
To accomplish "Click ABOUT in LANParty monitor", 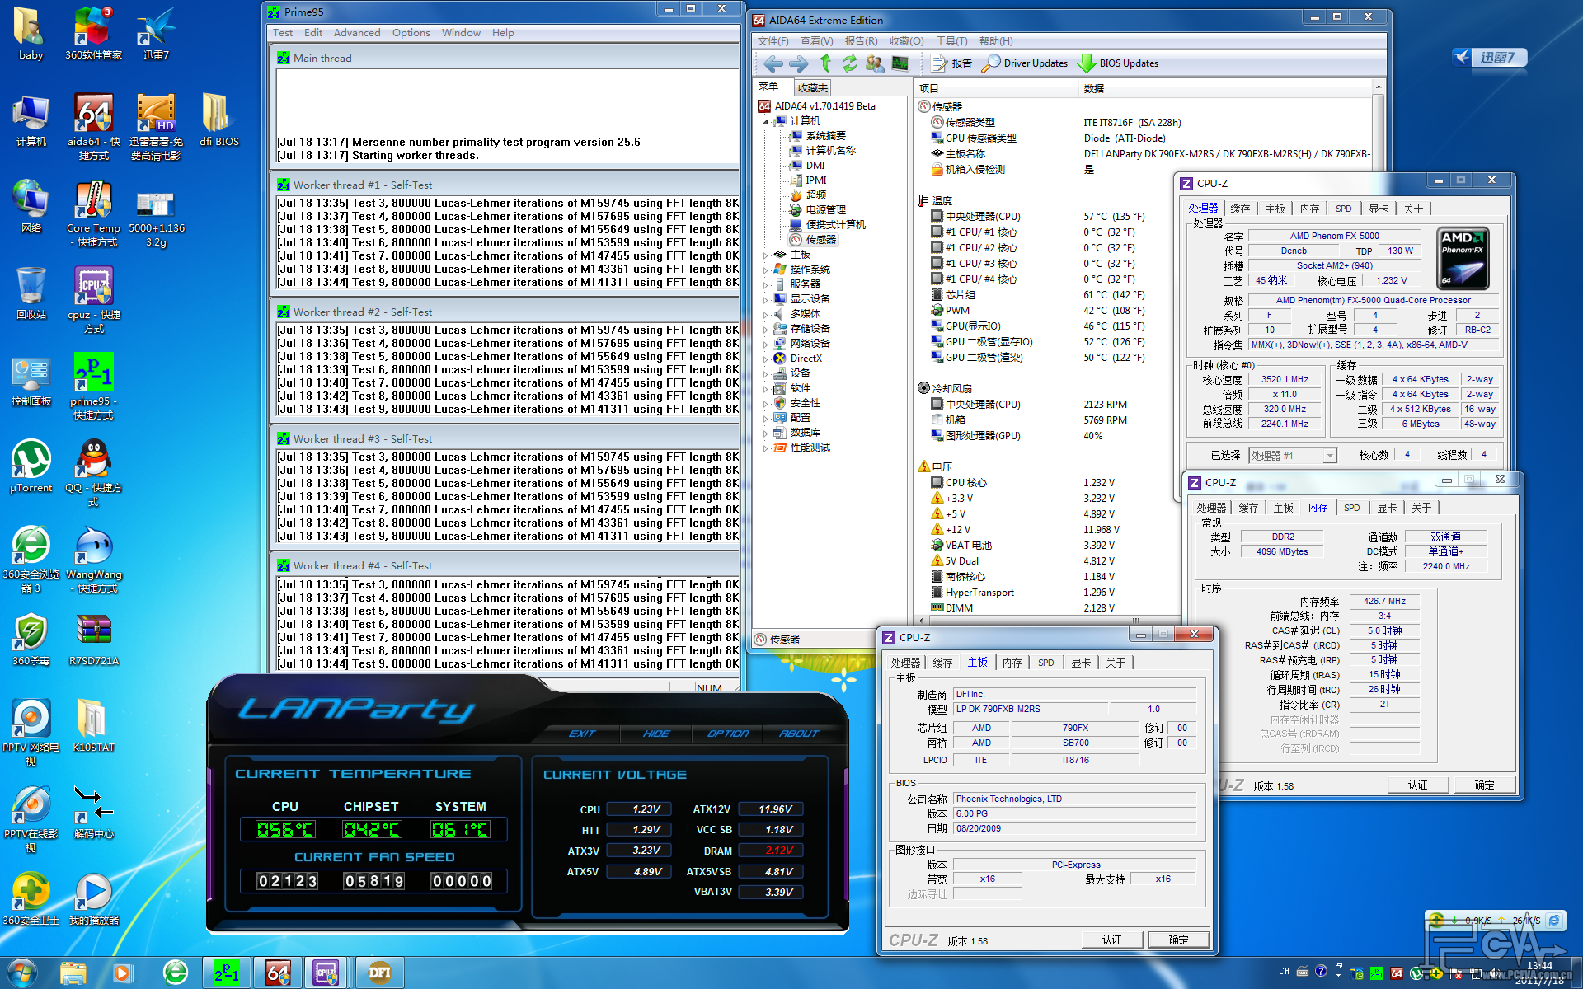I will pyautogui.click(x=799, y=734).
